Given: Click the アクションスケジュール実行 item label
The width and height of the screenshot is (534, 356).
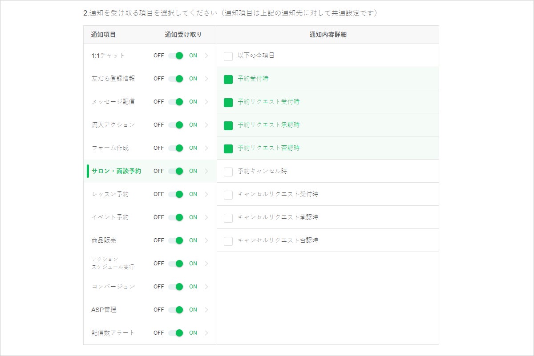Looking at the screenshot, I should 113,263.
